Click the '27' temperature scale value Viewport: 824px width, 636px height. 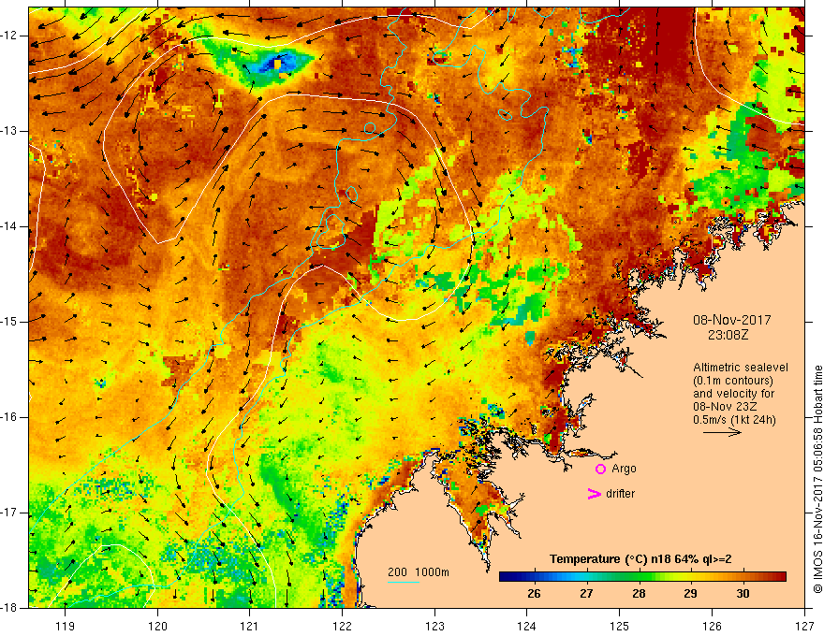(x=586, y=594)
